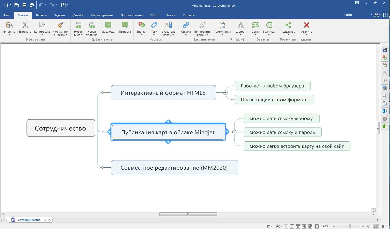The image size is (390, 229).
Task: Switch to the Вставка ribbon tab
Action: pos(41,15)
